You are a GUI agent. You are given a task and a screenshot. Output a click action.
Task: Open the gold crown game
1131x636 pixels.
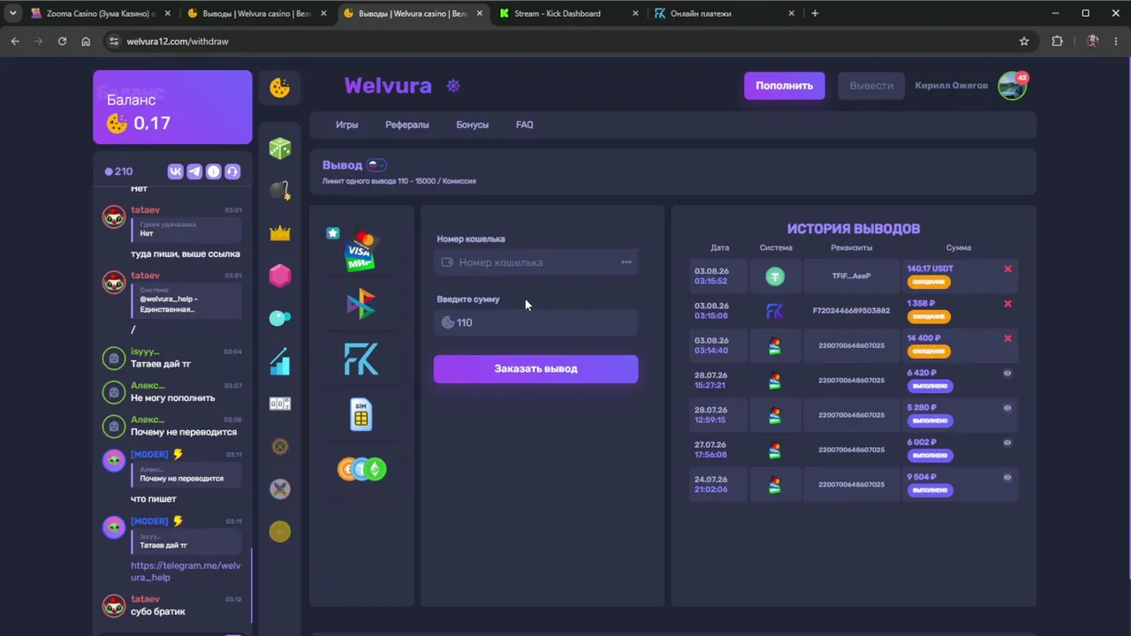(280, 233)
